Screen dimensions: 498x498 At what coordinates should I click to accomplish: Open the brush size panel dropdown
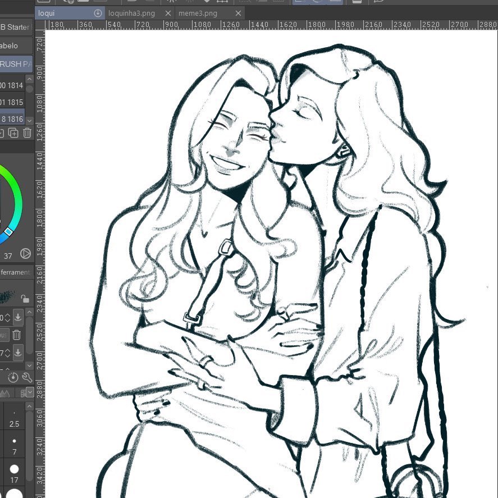(x=30, y=392)
